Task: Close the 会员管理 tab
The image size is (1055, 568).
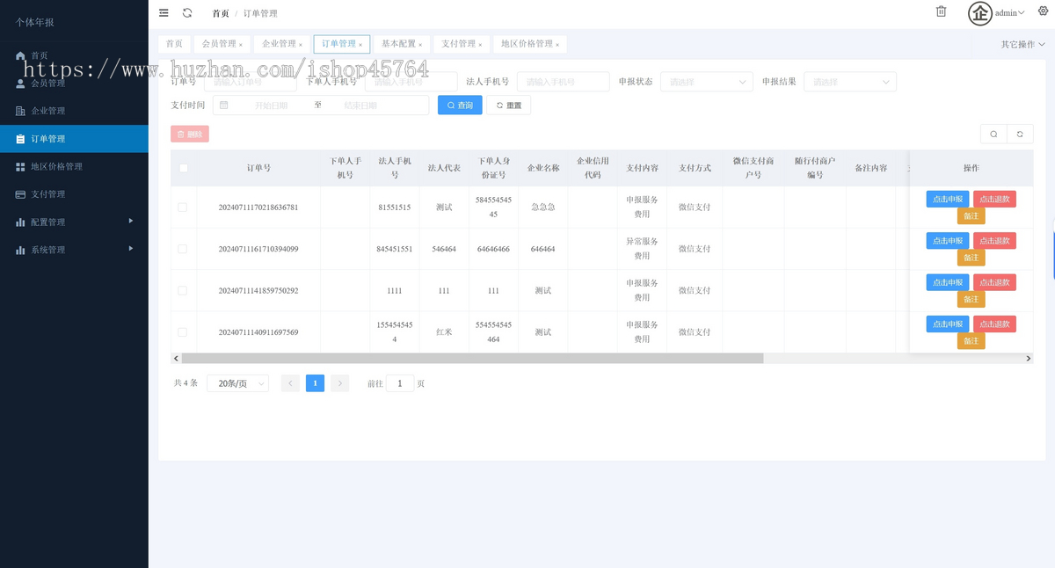Action: tap(241, 45)
